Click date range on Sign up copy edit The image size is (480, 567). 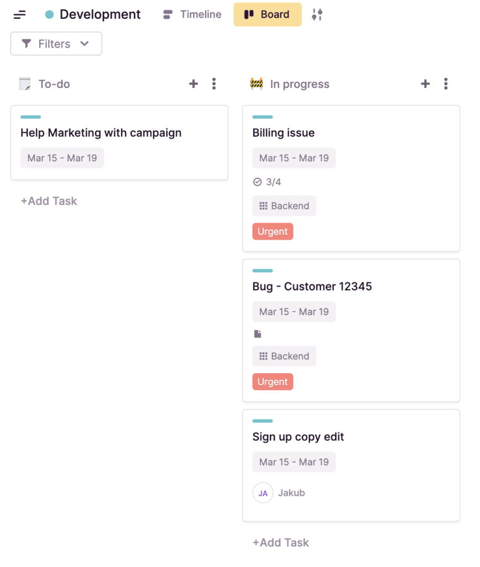click(294, 462)
